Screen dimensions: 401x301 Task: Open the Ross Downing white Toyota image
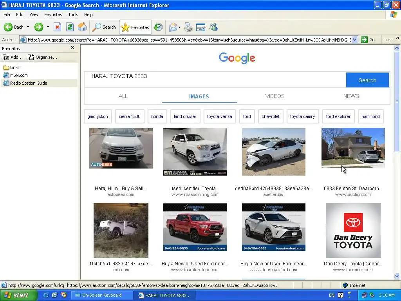[195, 152]
